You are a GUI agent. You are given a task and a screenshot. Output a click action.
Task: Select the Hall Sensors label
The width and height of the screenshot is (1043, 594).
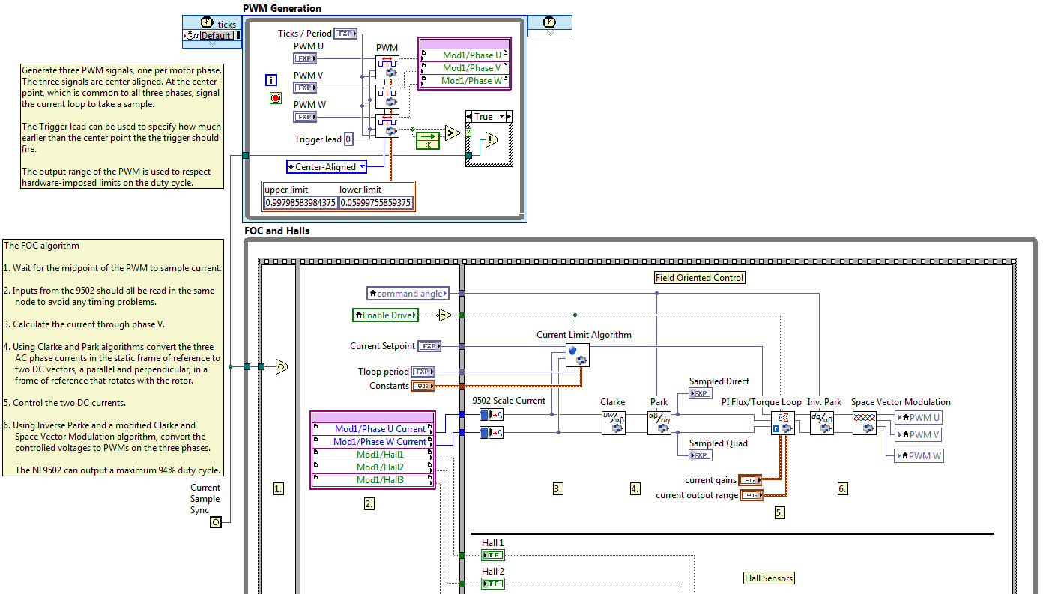click(768, 578)
